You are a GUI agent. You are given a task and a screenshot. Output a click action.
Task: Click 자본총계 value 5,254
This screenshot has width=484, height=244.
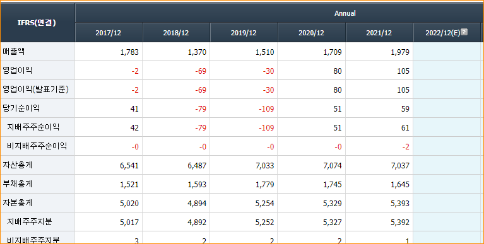point(264,203)
